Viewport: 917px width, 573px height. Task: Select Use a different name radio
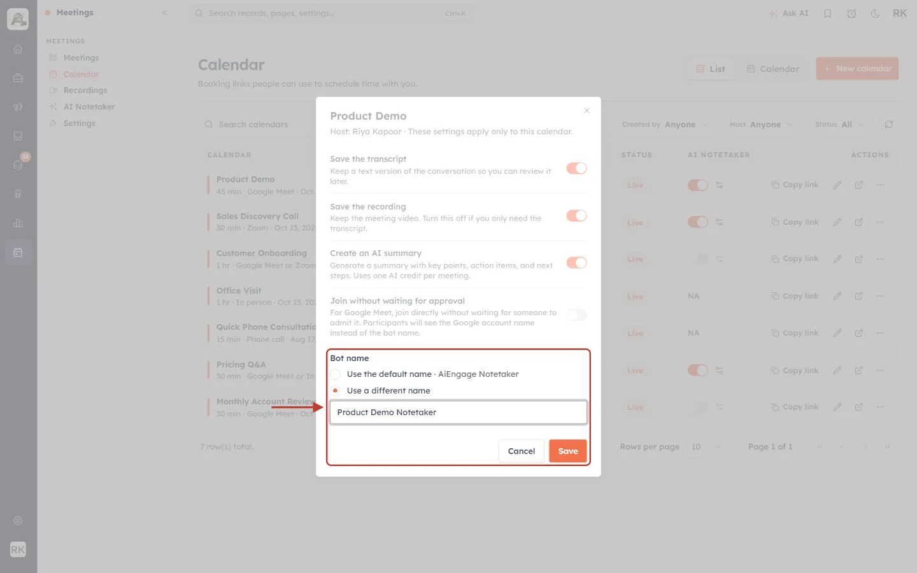coord(335,391)
